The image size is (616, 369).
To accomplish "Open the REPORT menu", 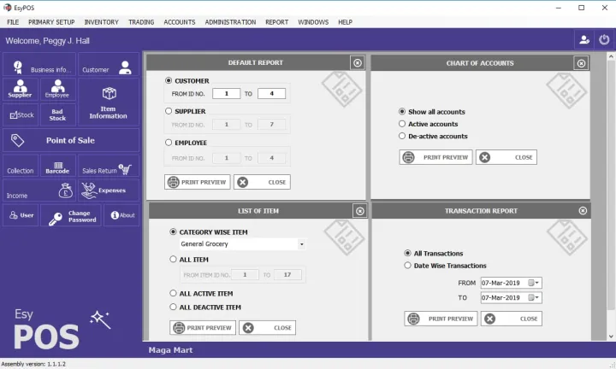I will (x=276, y=22).
